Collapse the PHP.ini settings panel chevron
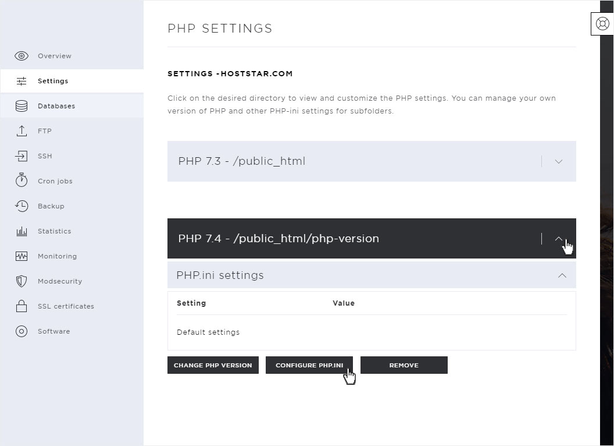This screenshot has width=614, height=446. click(562, 275)
